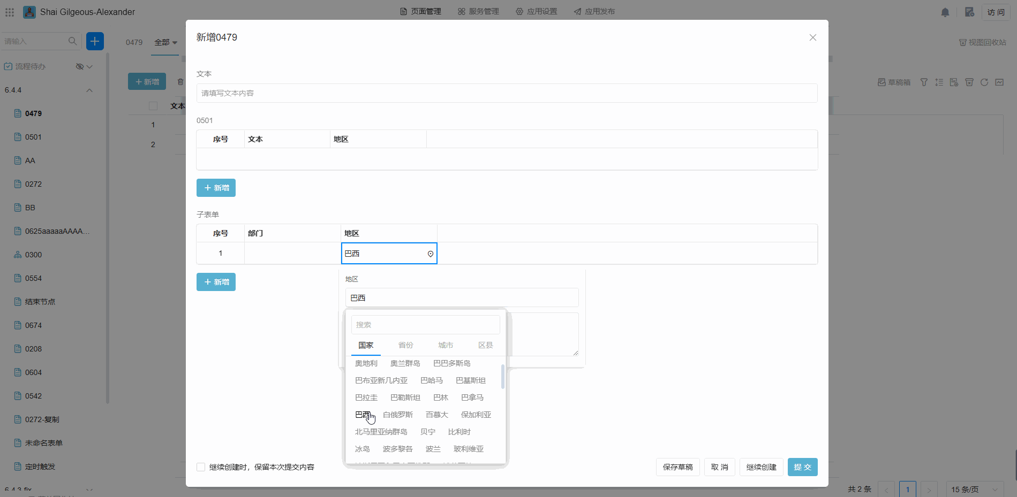Screen dimensions: 1017x497
Task: Click the 搜索 field in region picker
Action: [425, 325]
